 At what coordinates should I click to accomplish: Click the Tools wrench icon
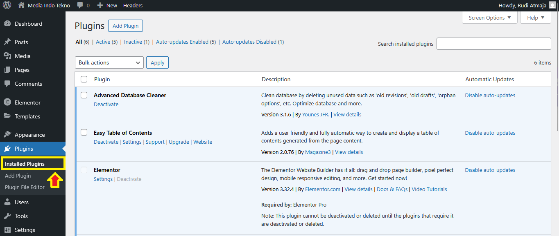pyautogui.click(x=7, y=216)
